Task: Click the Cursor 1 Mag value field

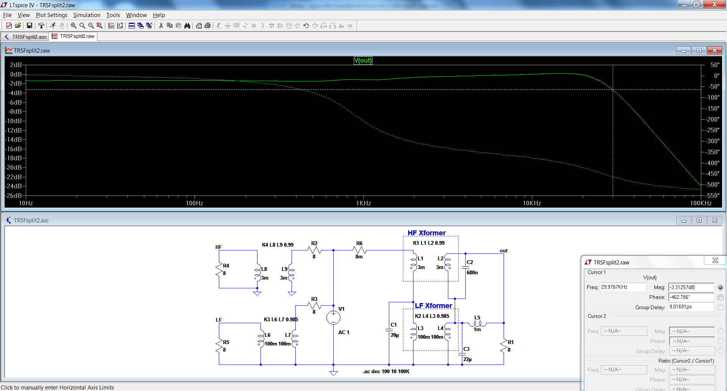Action: pos(691,288)
